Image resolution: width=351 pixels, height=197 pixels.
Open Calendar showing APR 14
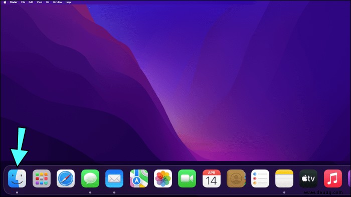point(211,178)
